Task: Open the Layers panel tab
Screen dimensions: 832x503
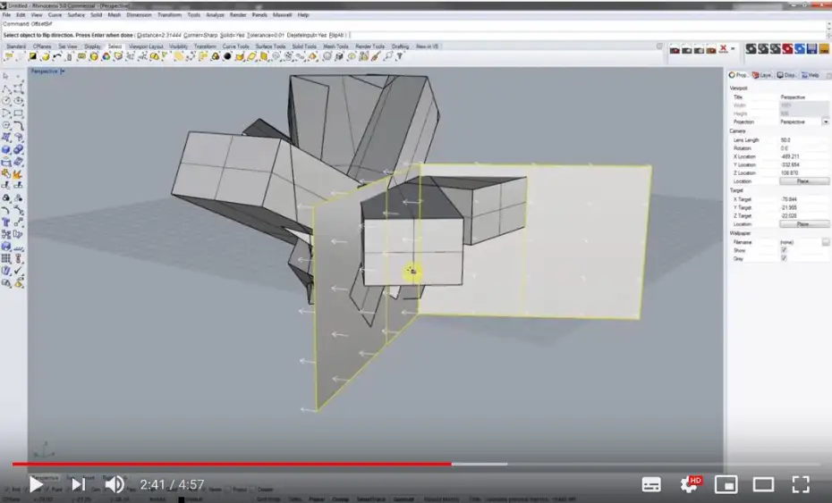Action: (762, 75)
